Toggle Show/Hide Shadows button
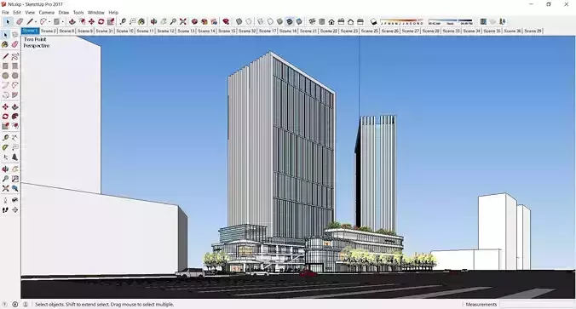This screenshot has width=576, height=309. [x=373, y=21]
